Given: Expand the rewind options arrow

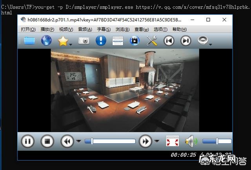Looking at the screenshot, I should (78, 141).
